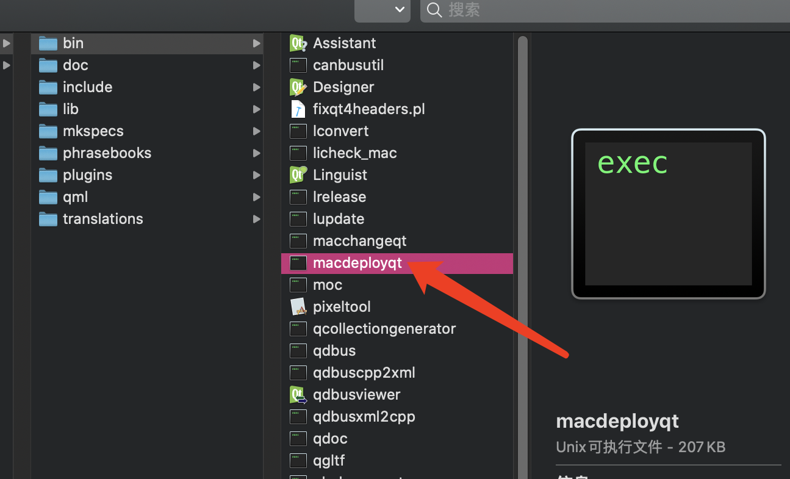The width and height of the screenshot is (790, 479).
Task: Expand the translations folder arrow
Action: coord(257,219)
